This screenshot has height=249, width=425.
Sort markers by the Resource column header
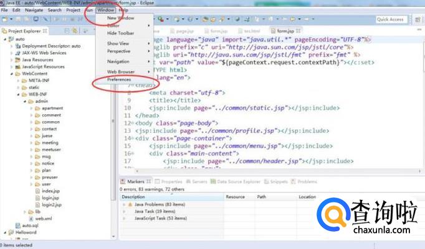(235, 197)
